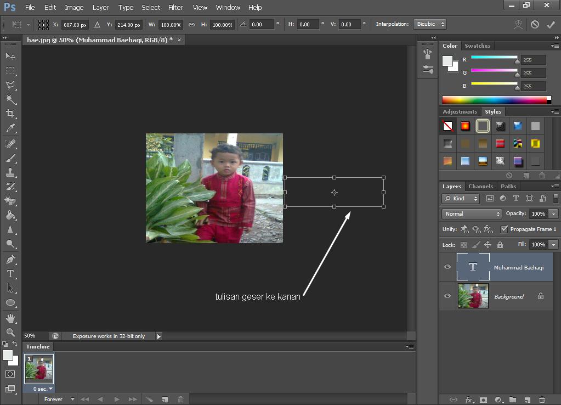Image resolution: width=561 pixels, height=405 pixels.
Task: Open the Normal blend mode dropdown
Action: [472, 213]
